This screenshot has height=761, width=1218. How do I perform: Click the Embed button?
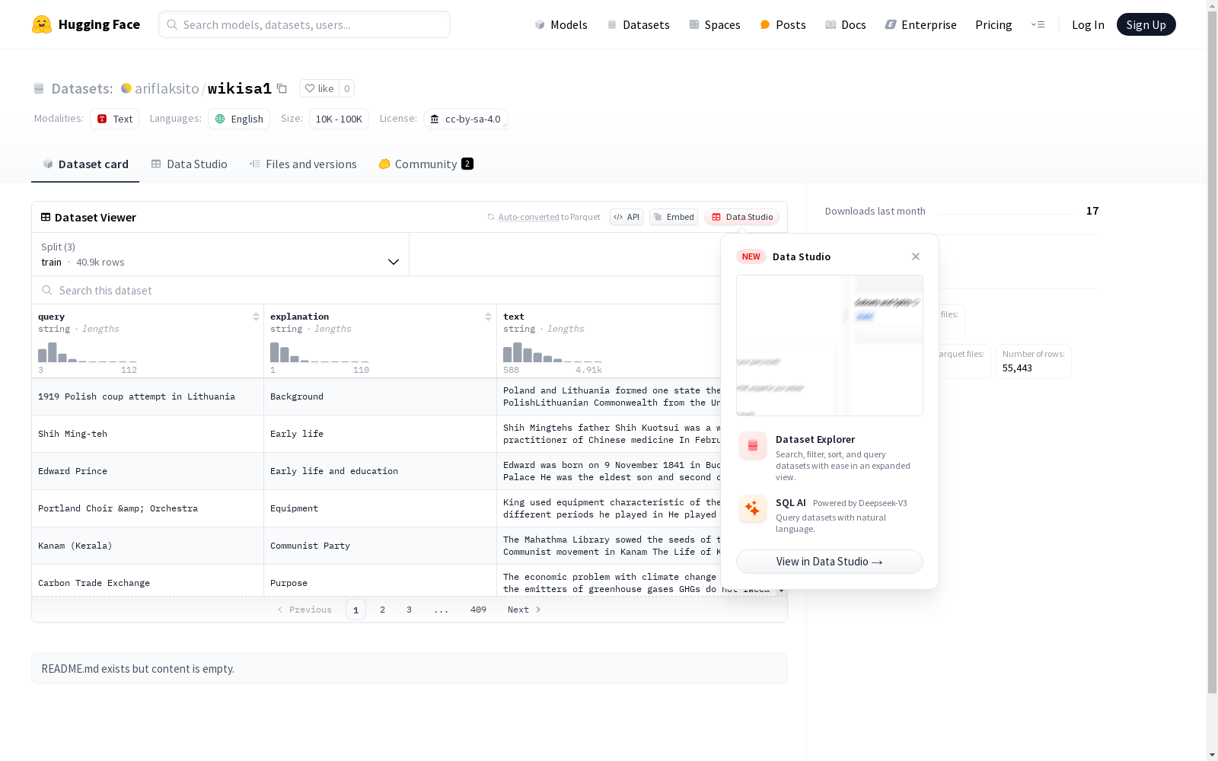tap(674, 217)
